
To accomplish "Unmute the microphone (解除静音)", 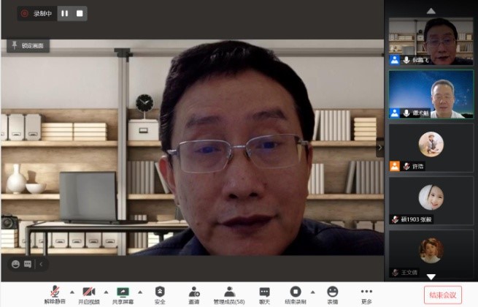I will click(x=53, y=294).
